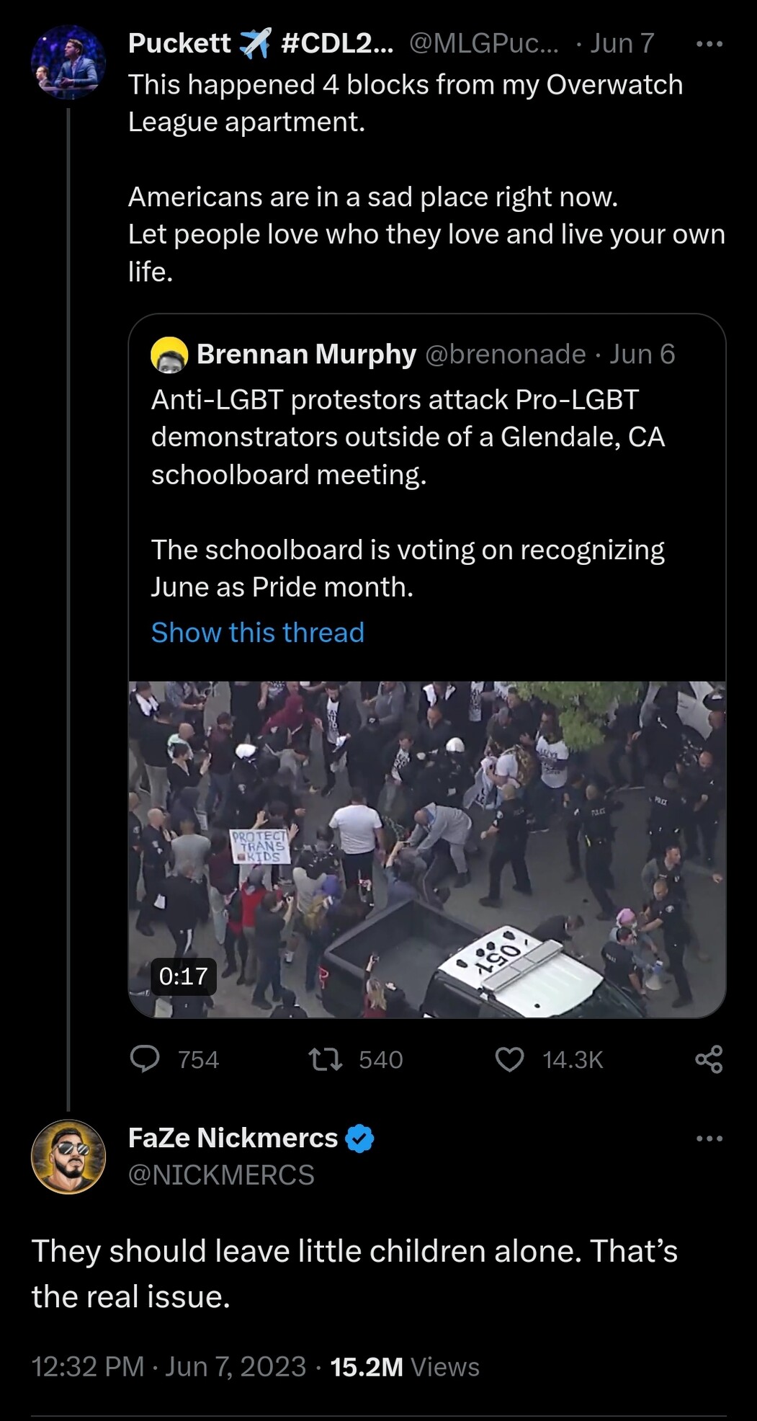Tap the FaZe Nickmercs display name
This screenshot has width=757, height=1421.
[233, 1138]
